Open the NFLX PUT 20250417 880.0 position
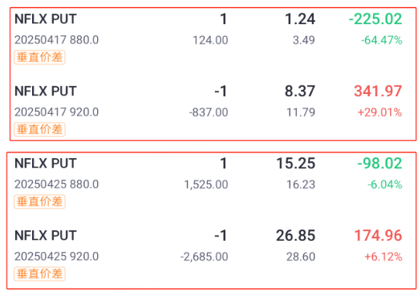The image size is (418, 292). (x=209, y=39)
